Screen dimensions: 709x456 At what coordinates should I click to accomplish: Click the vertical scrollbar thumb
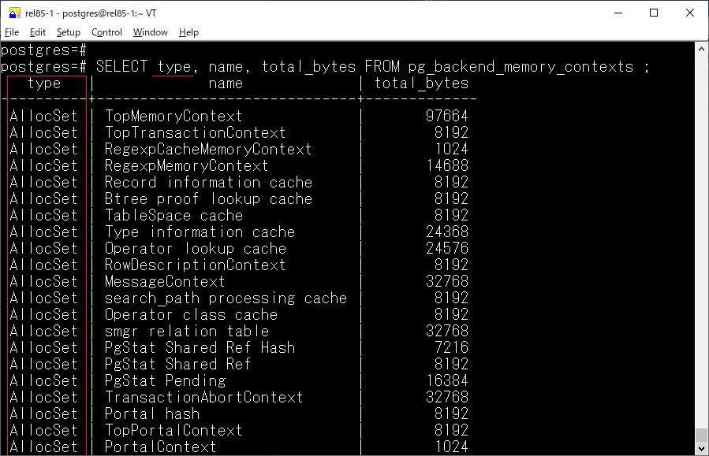point(701,435)
